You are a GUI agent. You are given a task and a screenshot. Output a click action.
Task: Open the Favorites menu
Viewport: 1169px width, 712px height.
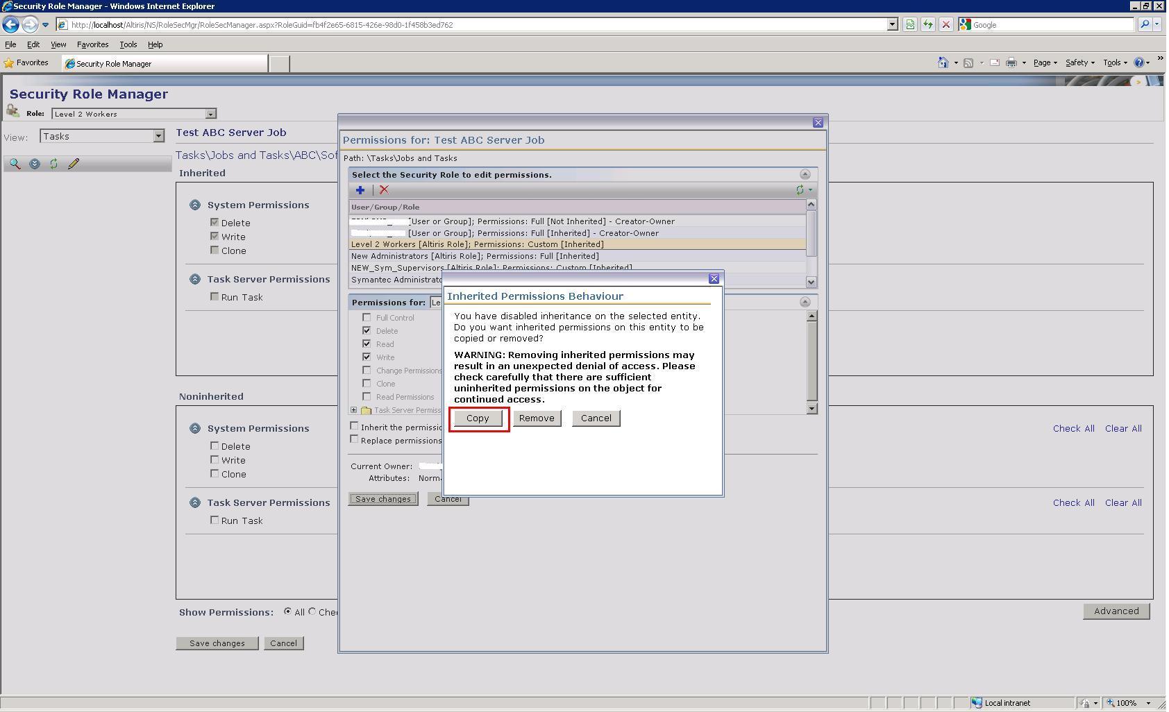[92, 44]
